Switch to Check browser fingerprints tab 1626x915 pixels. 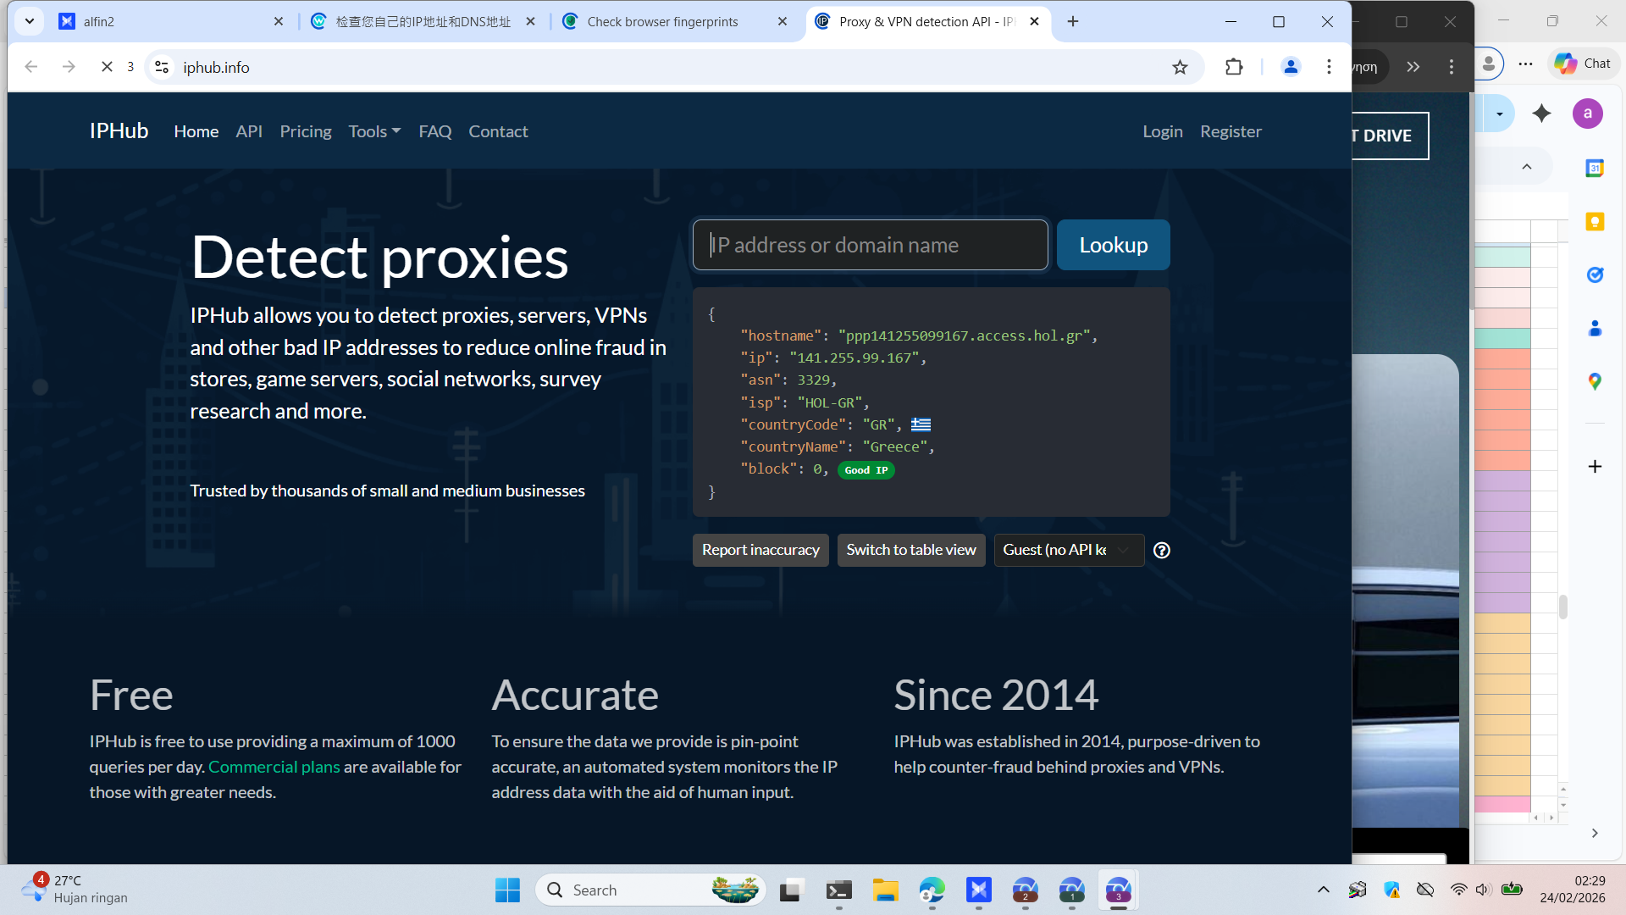[662, 22]
